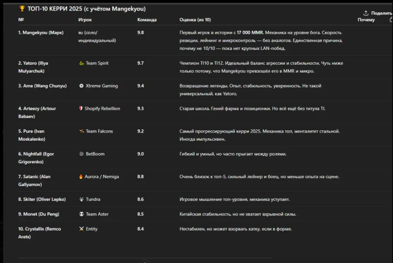Image resolution: width=393 pixels, height=263 pixels.
Task: Click the trophy icon in the title
Action: click(22, 8)
